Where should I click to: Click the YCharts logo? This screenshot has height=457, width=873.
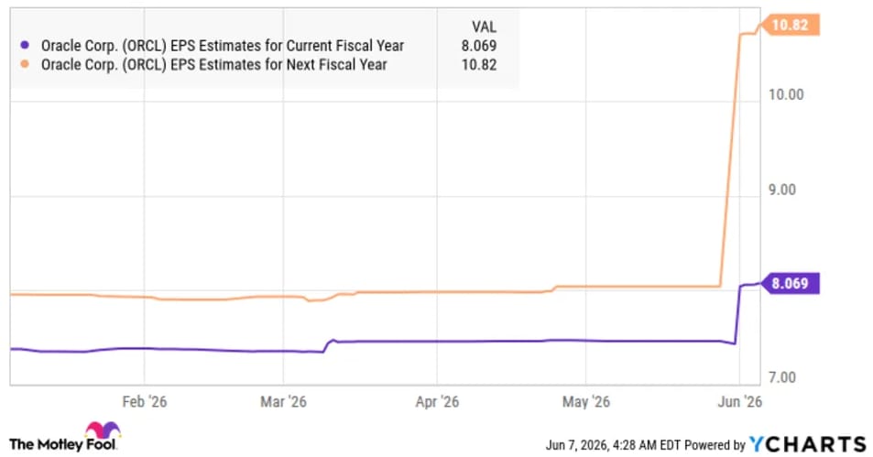click(808, 444)
